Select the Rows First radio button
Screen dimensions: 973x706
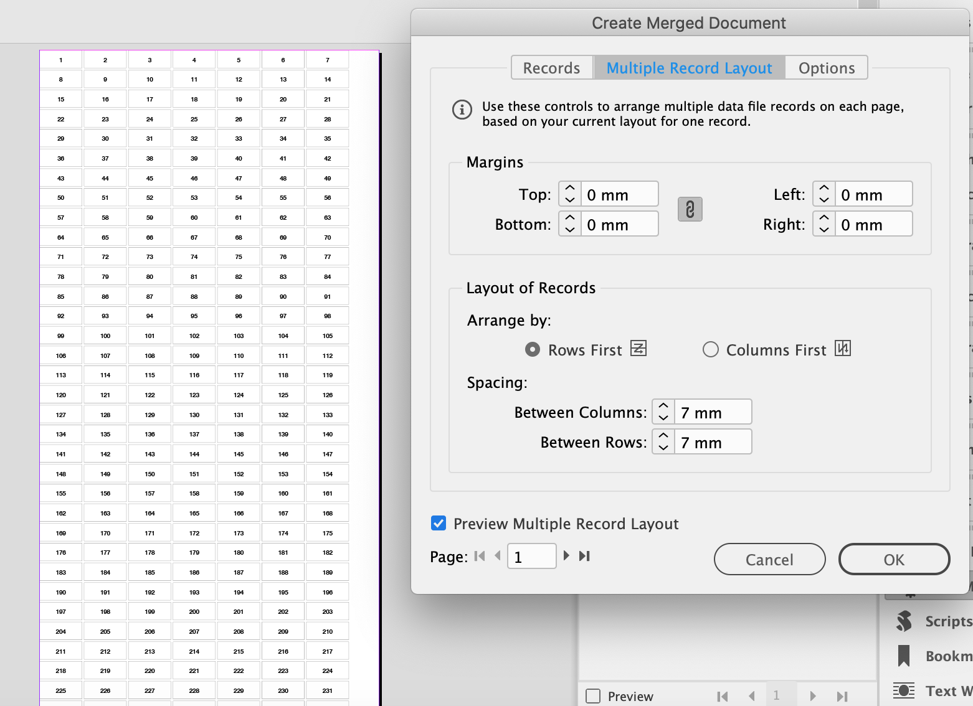pyautogui.click(x=533, y=349)
